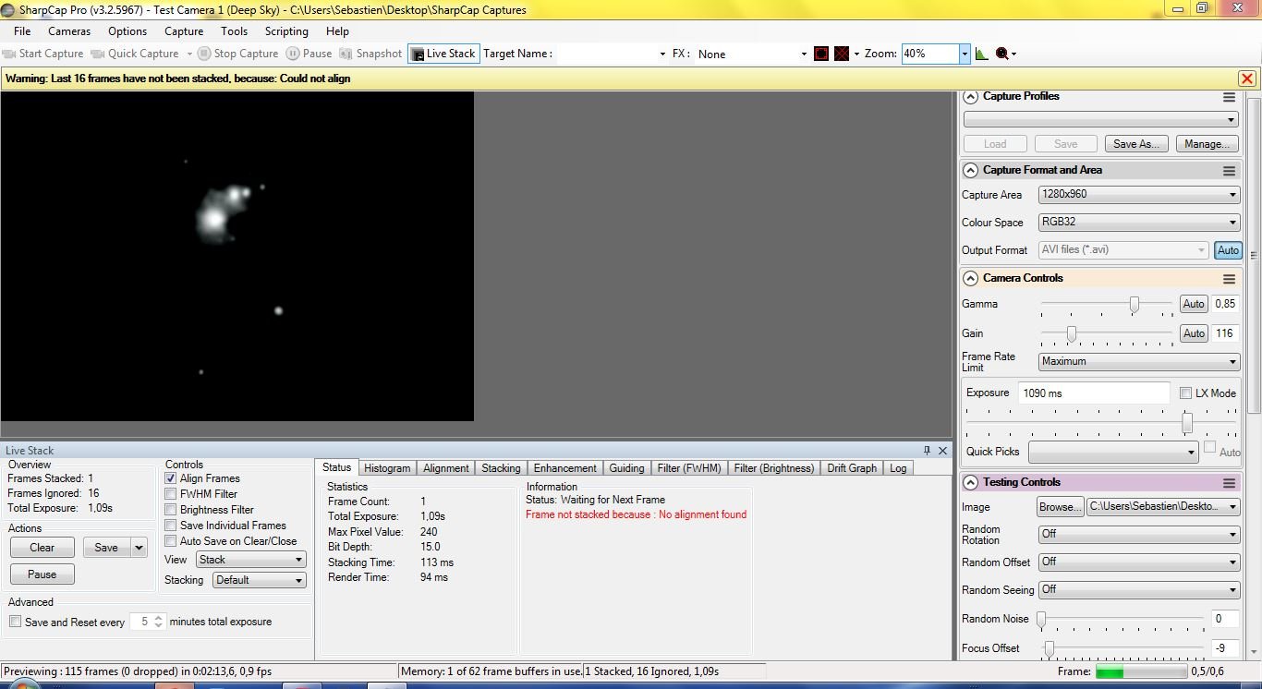Open the Testing Controls hamburger menu

click(1229, 483)
